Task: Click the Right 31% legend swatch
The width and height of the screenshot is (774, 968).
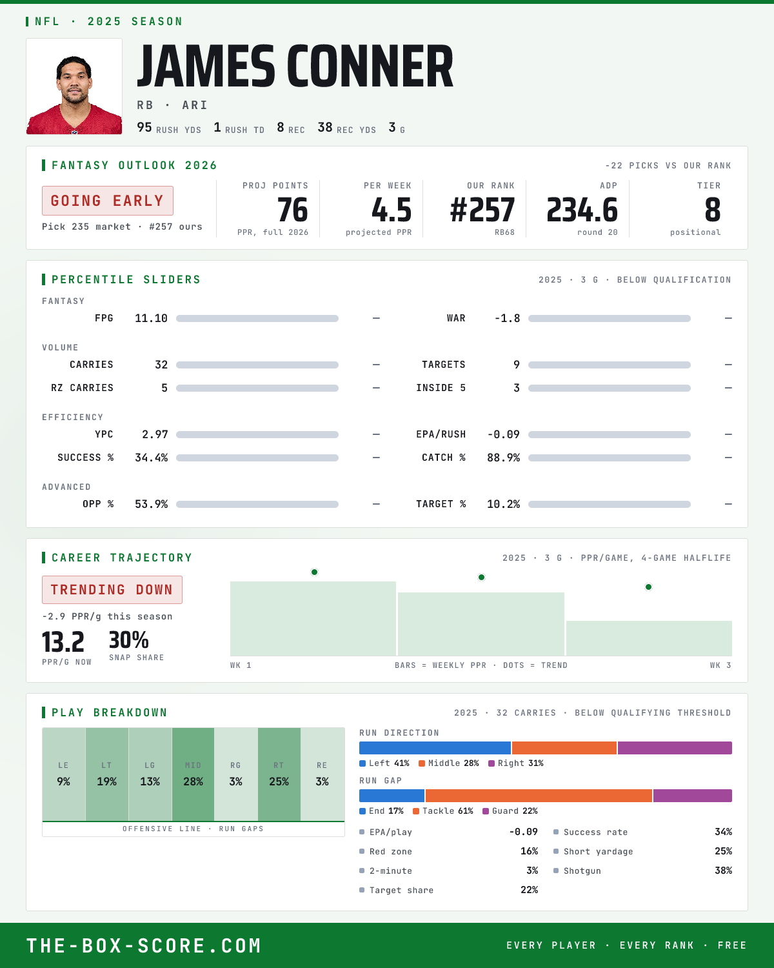Action: [491, 763]
